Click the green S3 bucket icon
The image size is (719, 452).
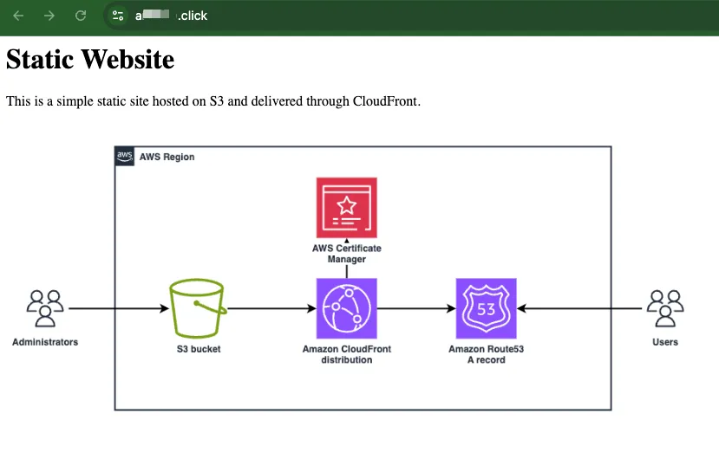pos(198,308)
